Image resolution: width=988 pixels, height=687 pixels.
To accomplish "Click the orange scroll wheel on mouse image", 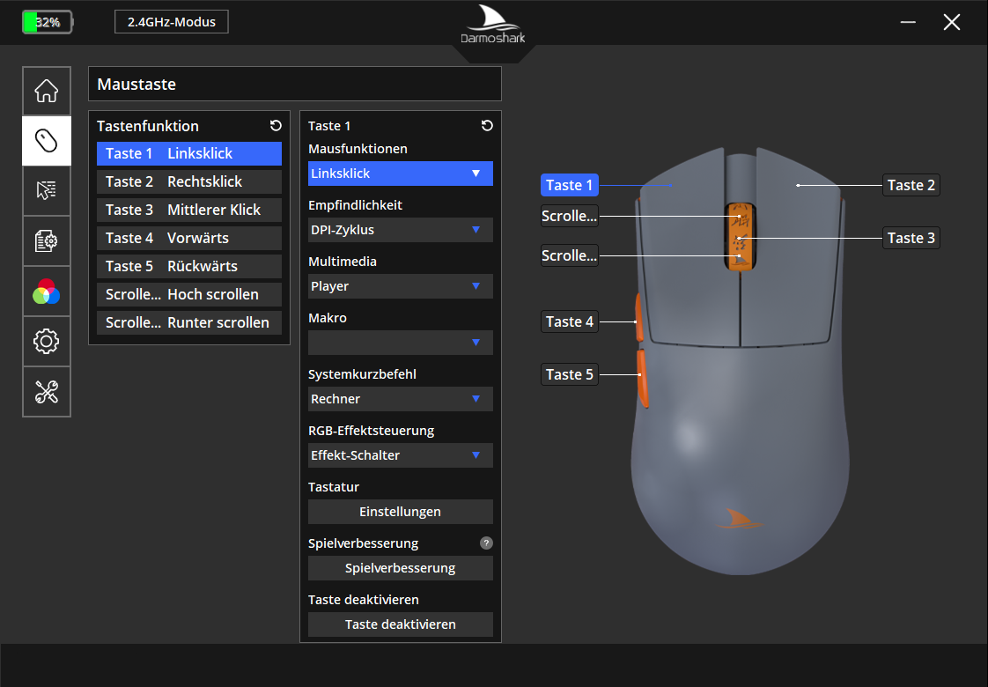I will click(x=741, y=237).
